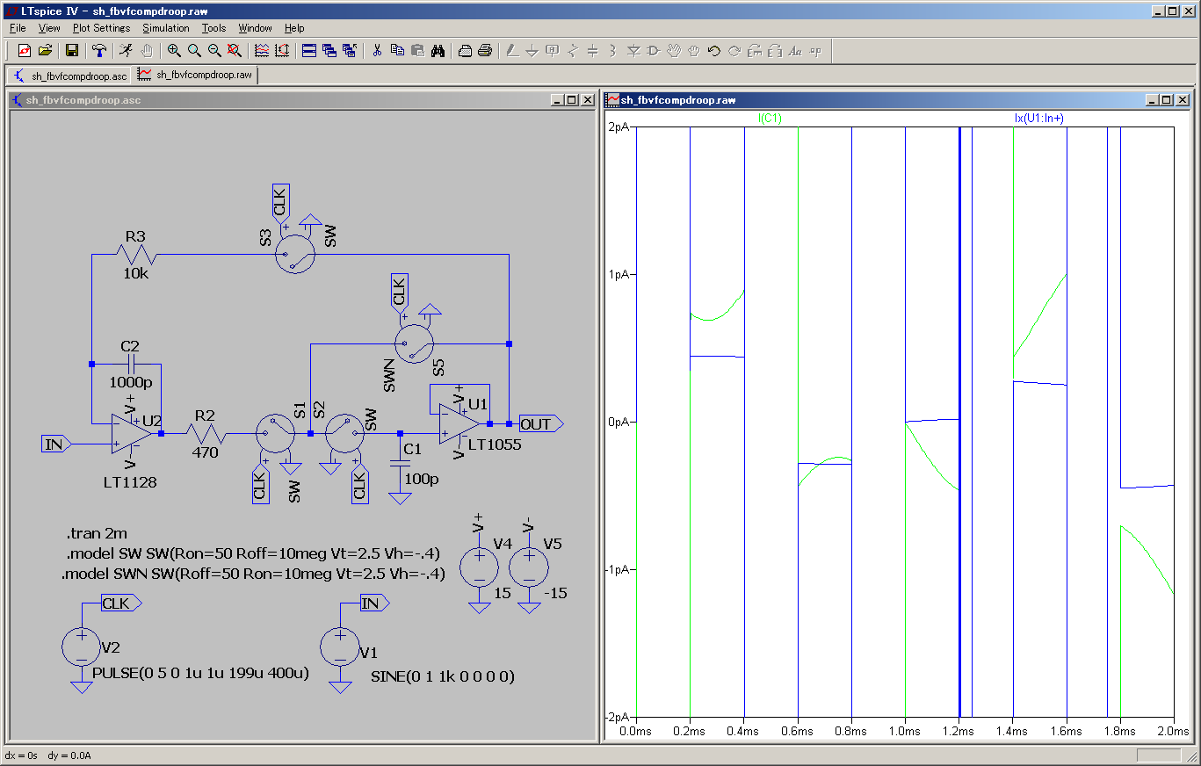Click the Zoom to fit icon

(x=235, y=51)
